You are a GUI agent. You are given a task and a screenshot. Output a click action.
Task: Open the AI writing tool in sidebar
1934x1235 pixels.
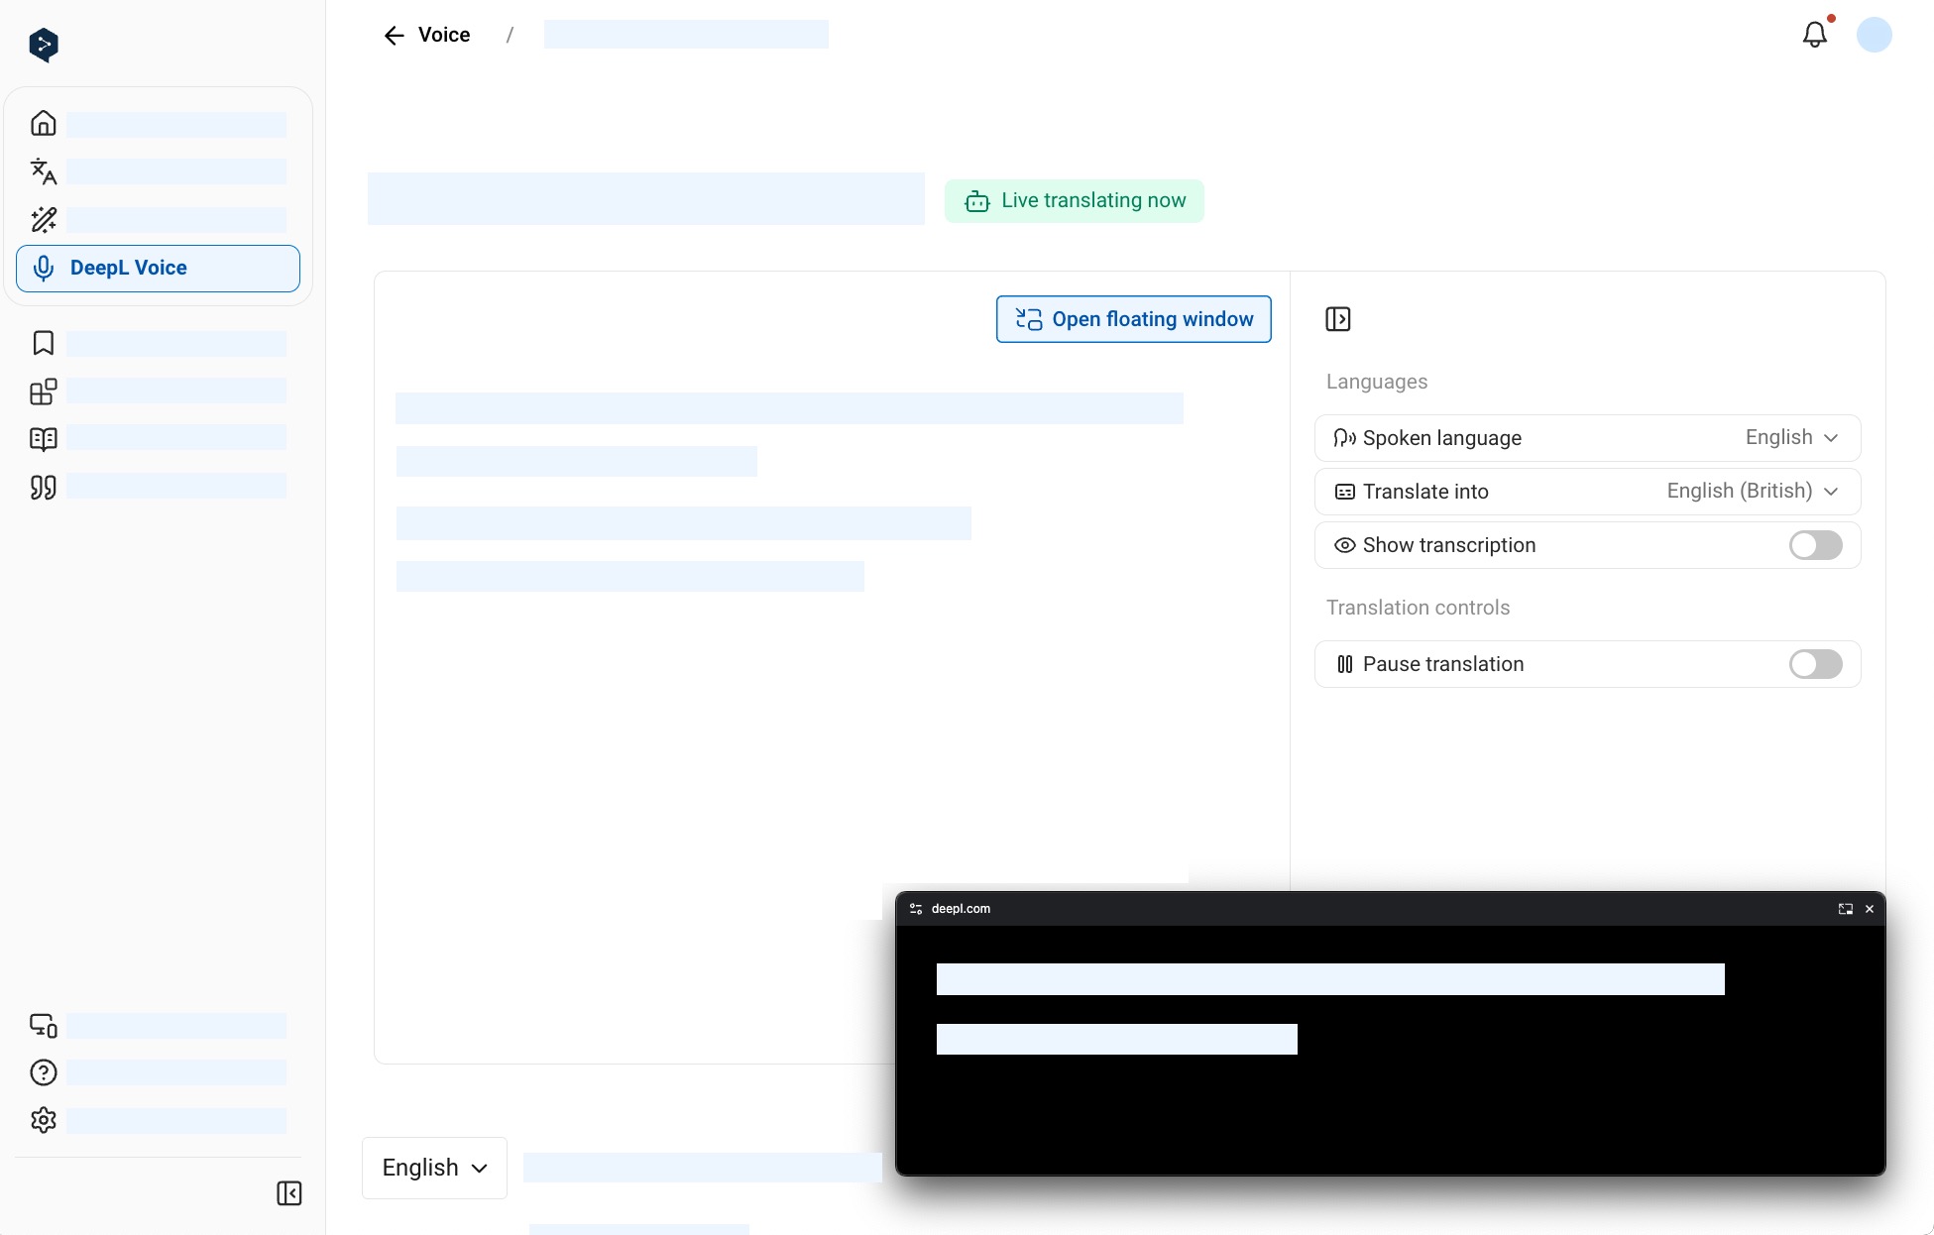[x=44, y=220]
